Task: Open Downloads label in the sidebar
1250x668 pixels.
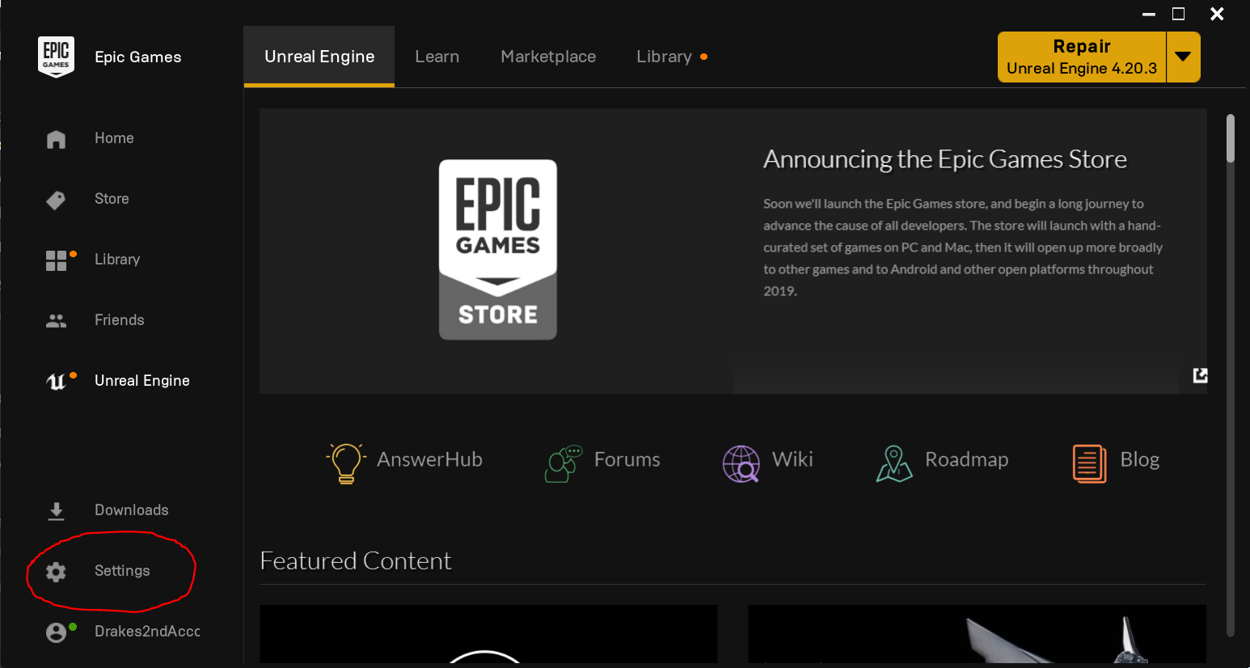Action: point(132,510)
